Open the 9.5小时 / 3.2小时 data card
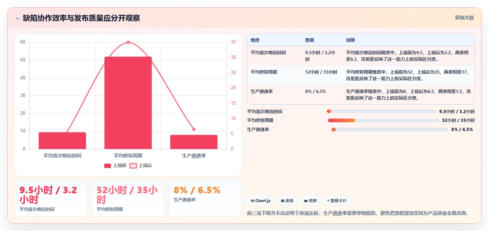This screenshot has height=231, width=489. point(51,198)
